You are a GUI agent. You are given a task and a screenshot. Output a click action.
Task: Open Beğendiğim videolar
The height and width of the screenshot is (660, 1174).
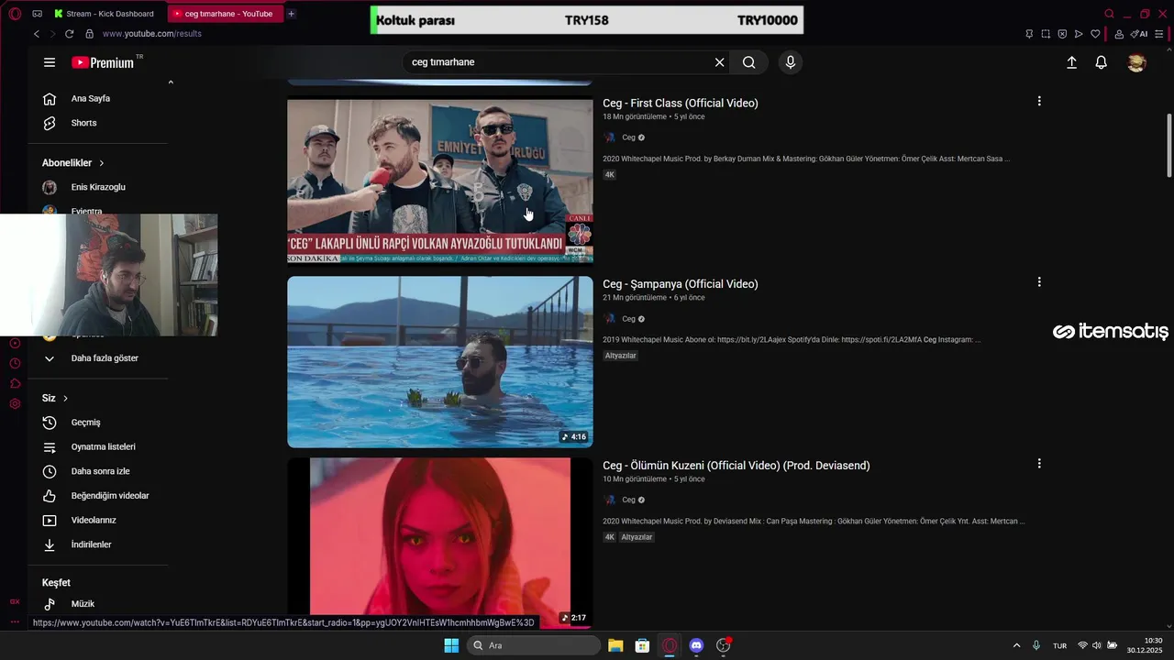click(x=98, y=496)
